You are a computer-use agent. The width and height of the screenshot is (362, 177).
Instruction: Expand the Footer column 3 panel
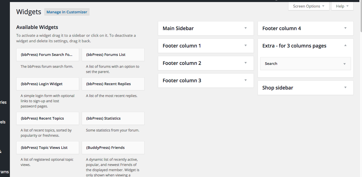click(206, 81)
